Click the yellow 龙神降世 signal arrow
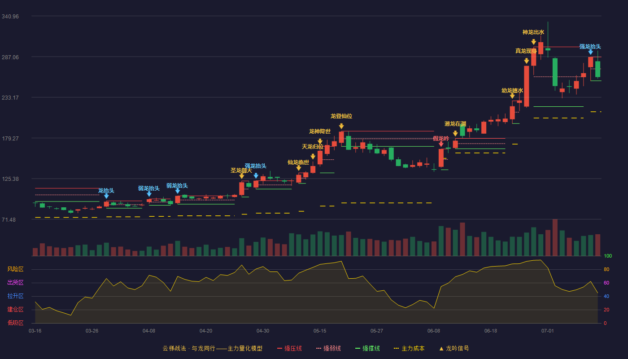Screen dimensions: 628x359 320,141
